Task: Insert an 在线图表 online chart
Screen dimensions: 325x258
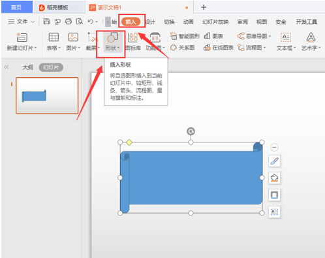Action: tap(219, 48)
